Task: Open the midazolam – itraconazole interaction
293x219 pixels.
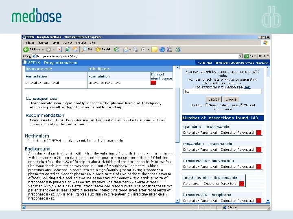Action: point(208,144)
